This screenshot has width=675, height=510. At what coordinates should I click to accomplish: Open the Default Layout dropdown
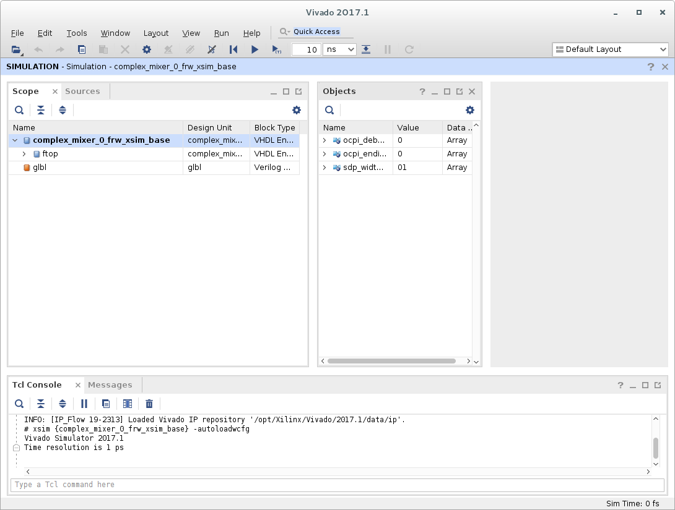[610, 49]
